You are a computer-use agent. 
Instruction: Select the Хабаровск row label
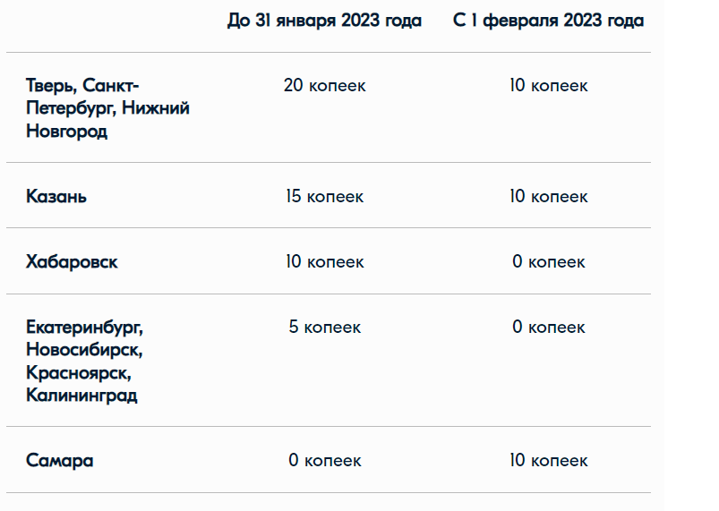point(72,262)
